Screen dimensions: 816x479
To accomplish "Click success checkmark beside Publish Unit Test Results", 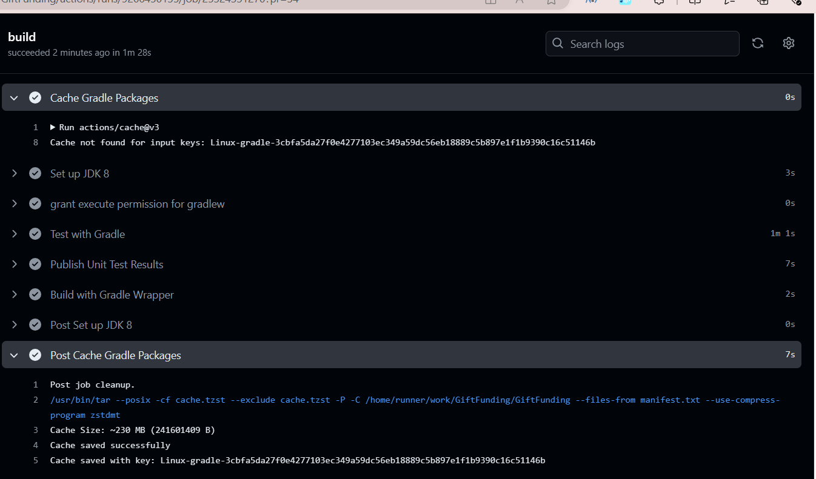I will tap(35, 264).
